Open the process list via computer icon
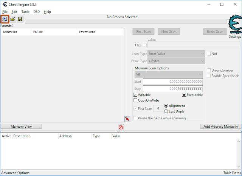 coord(5,19)
